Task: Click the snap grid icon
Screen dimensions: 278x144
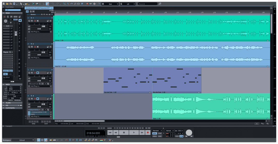Action: 103,4
